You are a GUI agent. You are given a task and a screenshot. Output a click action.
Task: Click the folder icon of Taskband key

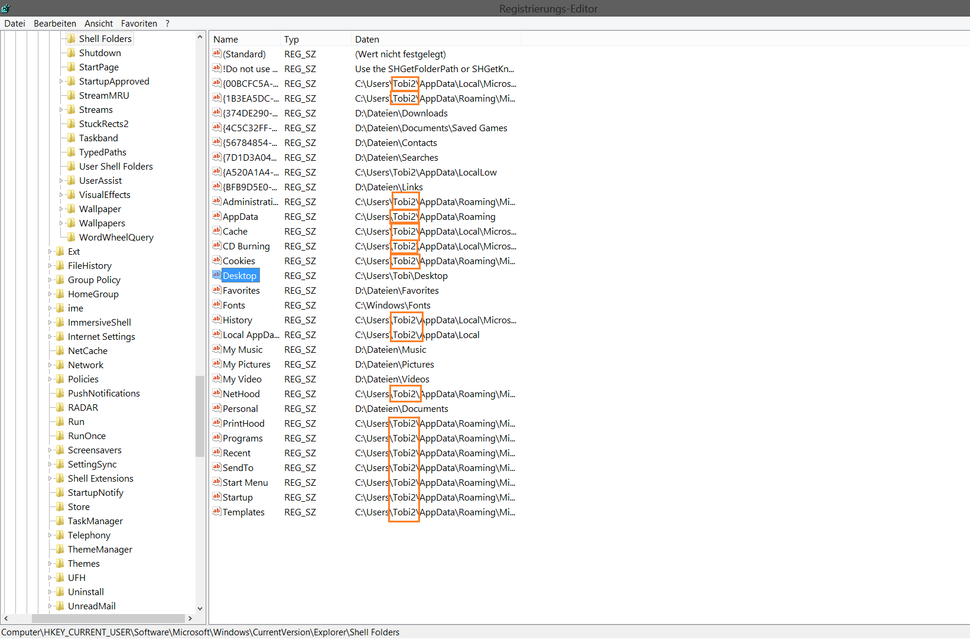coord(71,138)
